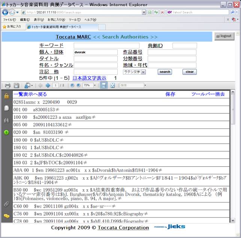Image resolution: width=241 pixels, height=238 pixels.
Task: Click the previous page arrow icon
Action: pos(40,85)
